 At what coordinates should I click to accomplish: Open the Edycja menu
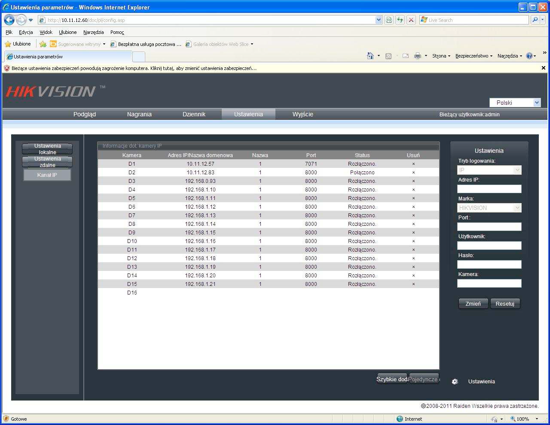[x=26, y=32]
